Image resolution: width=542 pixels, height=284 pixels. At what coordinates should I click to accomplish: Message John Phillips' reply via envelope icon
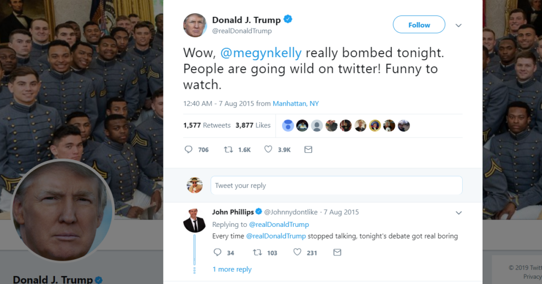tap(337, 253)
